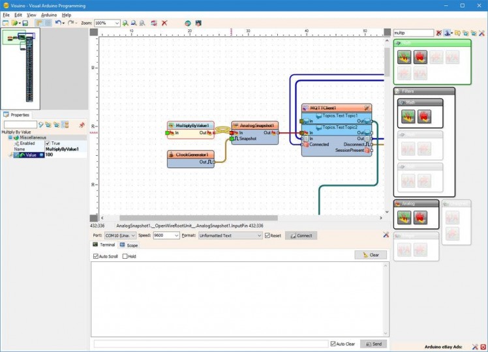Toggle the Reset checkbox near Connect

(267, 235)
